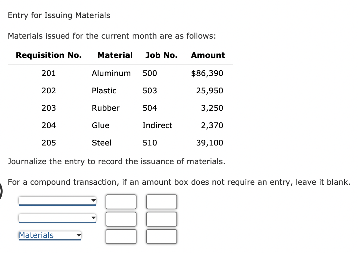Expand the dropdown arrow beside Materials
The image size is (358, 253).
pyautogui.click(x=79, y=235)
